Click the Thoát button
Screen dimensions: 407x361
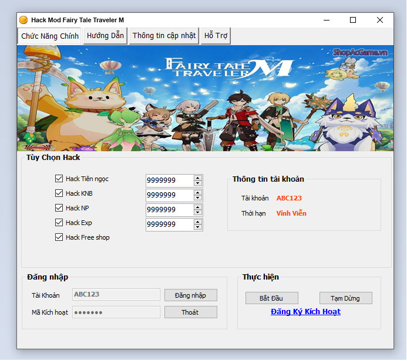coord(191,312)
